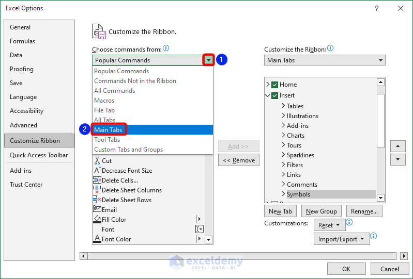
Task: Select Main Tabs in dropdown list
Action: 152,130
